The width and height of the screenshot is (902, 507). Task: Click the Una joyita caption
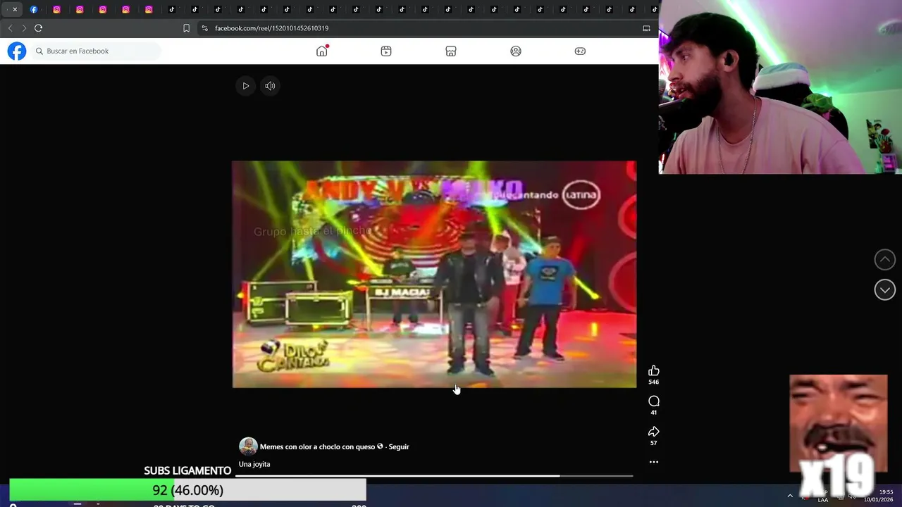pyautogui.click(x=254, y=464)
